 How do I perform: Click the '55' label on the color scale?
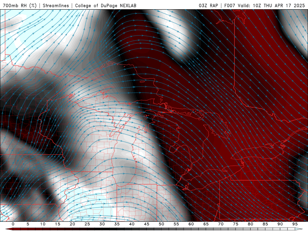point(176,224)
